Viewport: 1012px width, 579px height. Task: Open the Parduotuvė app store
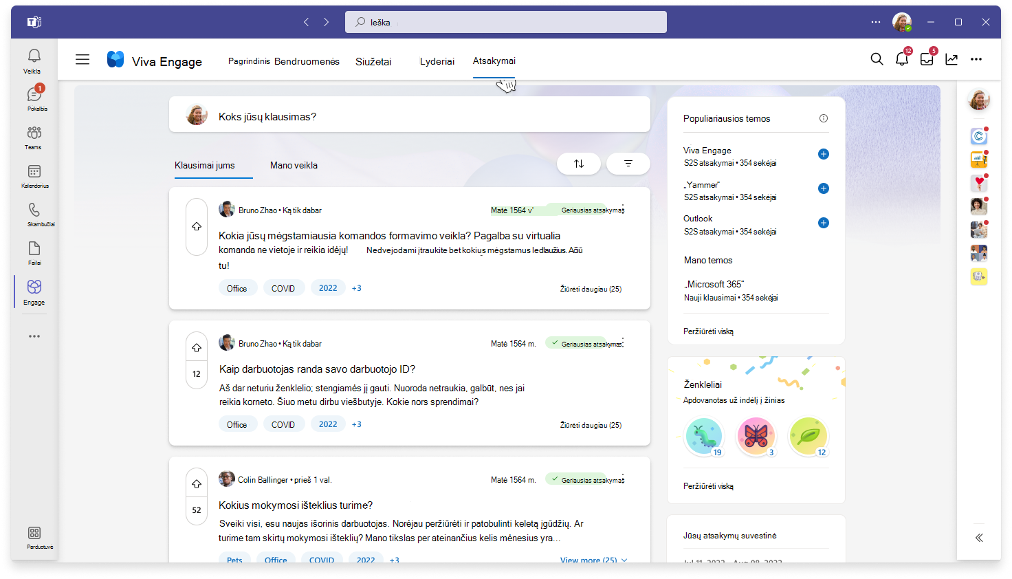tap(38, 537)
